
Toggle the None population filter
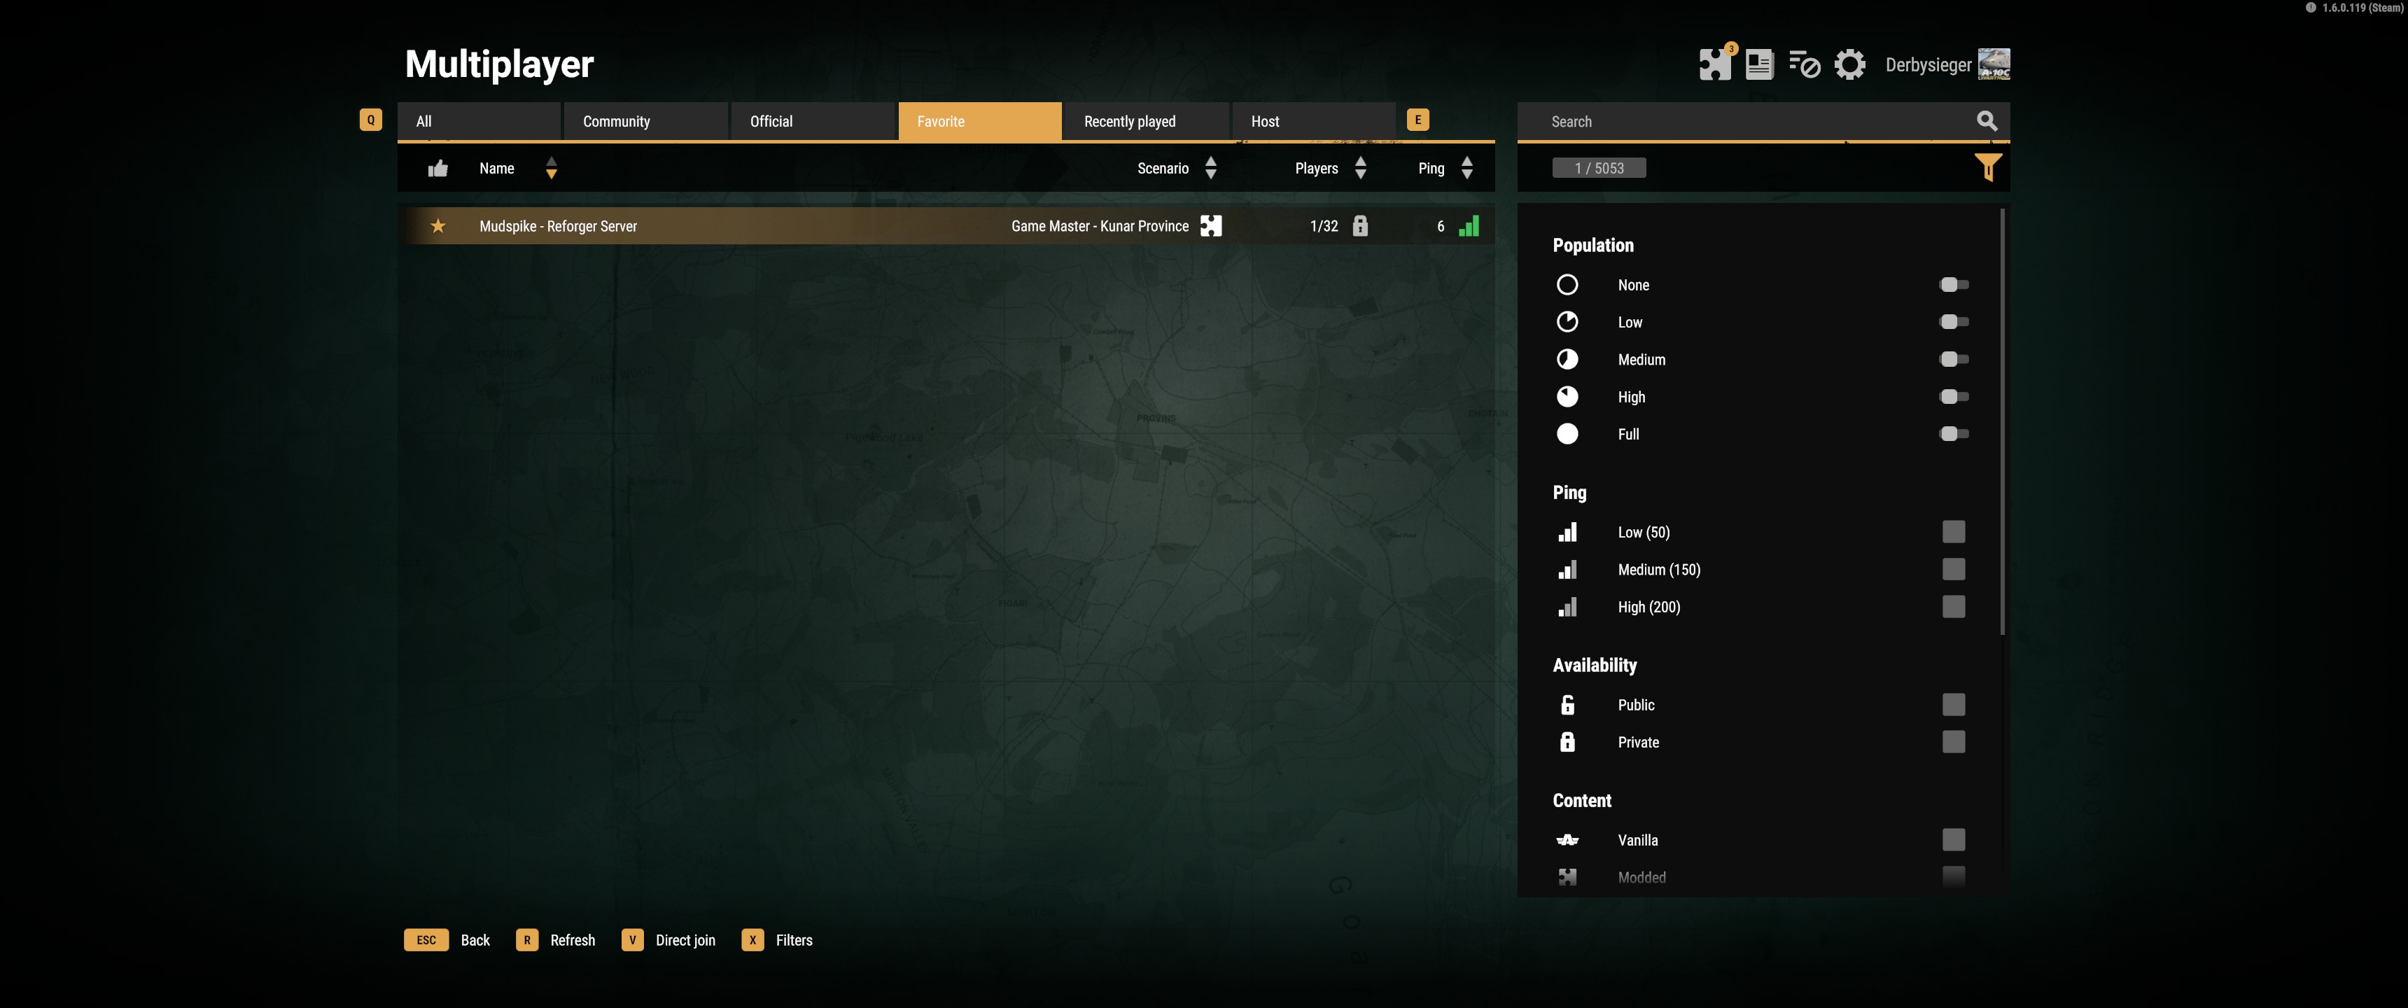tap(1953, 284)
